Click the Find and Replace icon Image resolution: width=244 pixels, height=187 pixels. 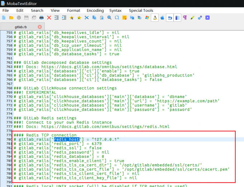(x=117, y=18)
